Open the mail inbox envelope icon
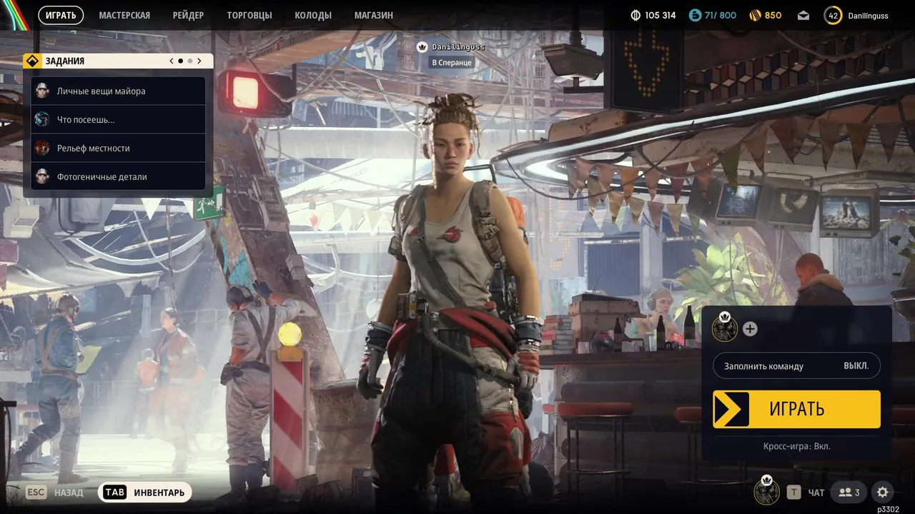 click(803, 15)
